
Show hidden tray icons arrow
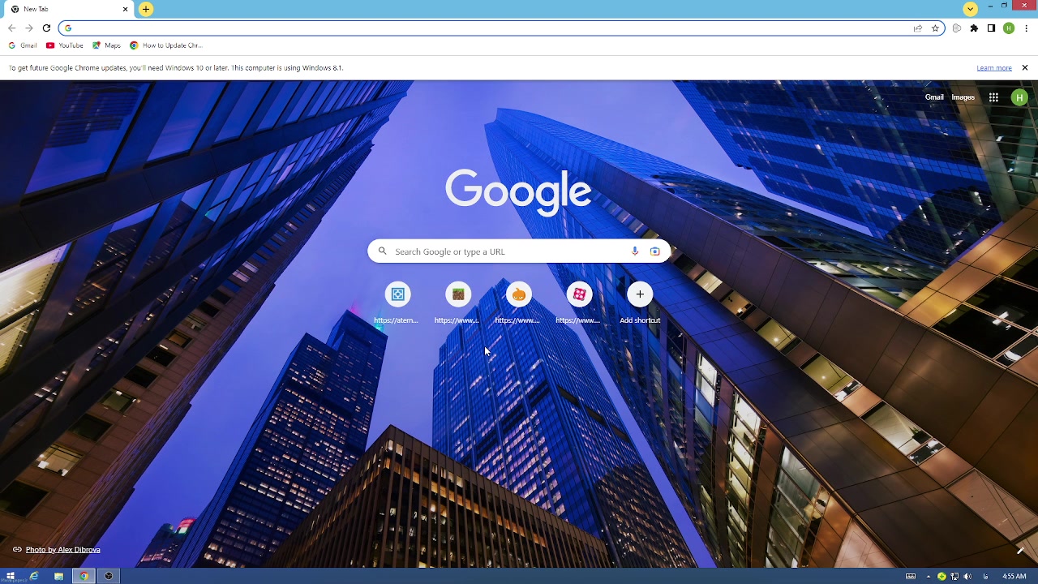click(929, 577)
